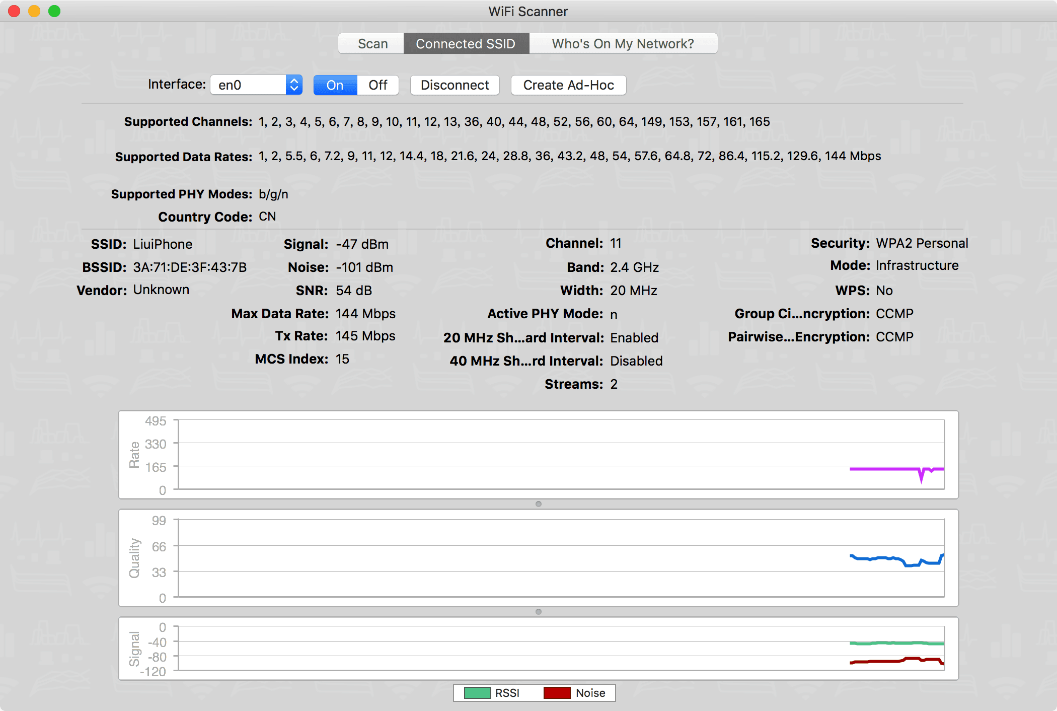The width and height of the screenshot is (1057, 711).
Task: Click the 40 MHz Short Guard Interval value Disabled
Action: 636,361
